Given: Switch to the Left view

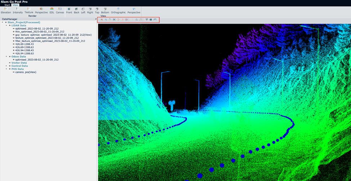Looking at the screenshot, I should [x=83, y=11].
